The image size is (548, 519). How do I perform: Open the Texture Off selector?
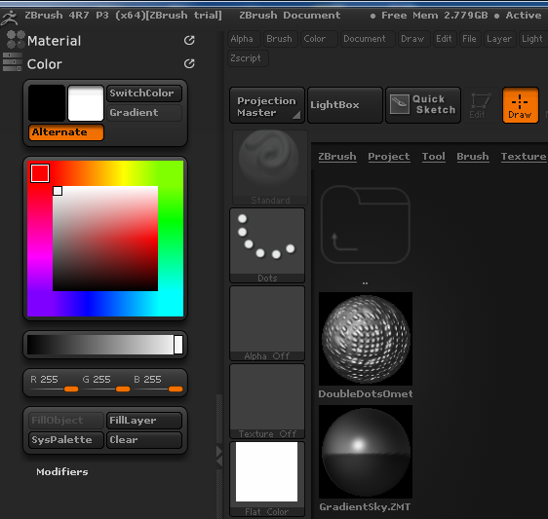[267, 401]
